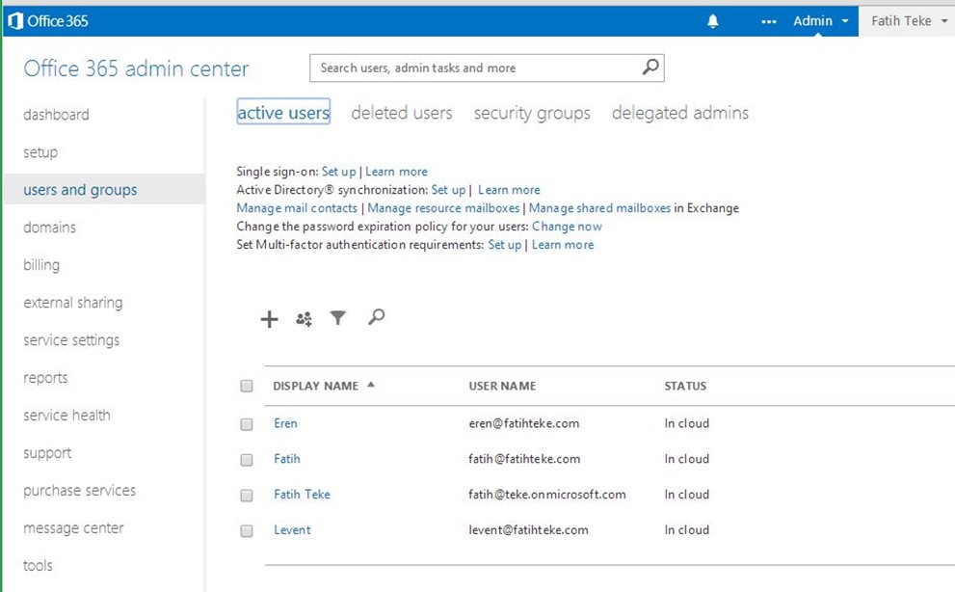The image size is (955, 592).
Task: Check the box for Levent
Action: pos(247,531)
